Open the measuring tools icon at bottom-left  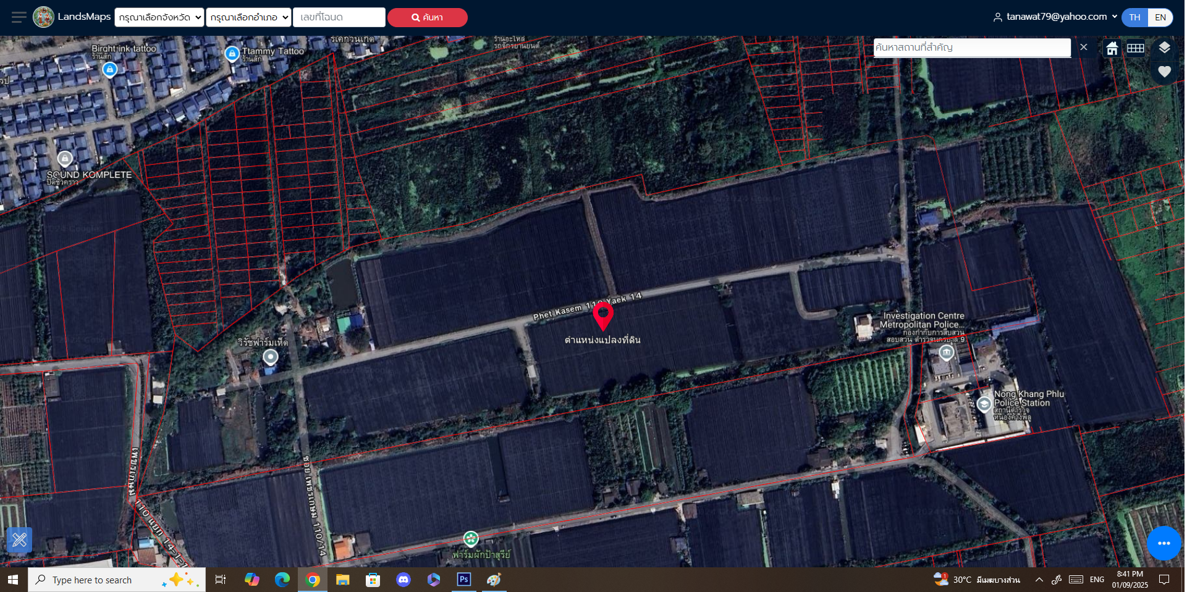pos(19,540)
